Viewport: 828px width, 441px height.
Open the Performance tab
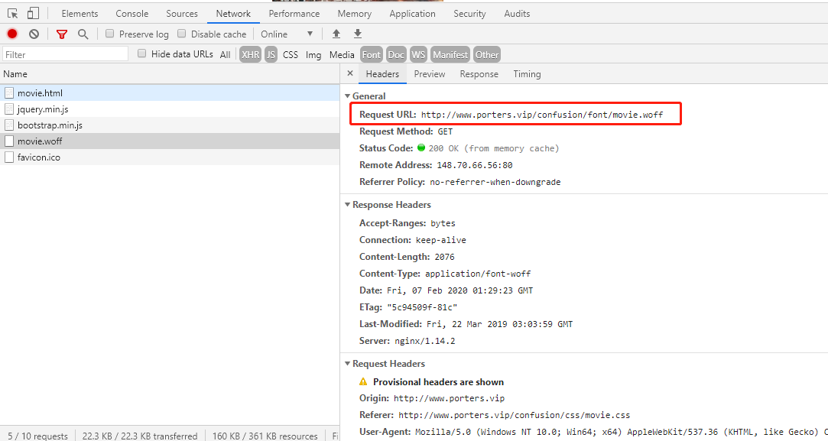coord(294,14)
